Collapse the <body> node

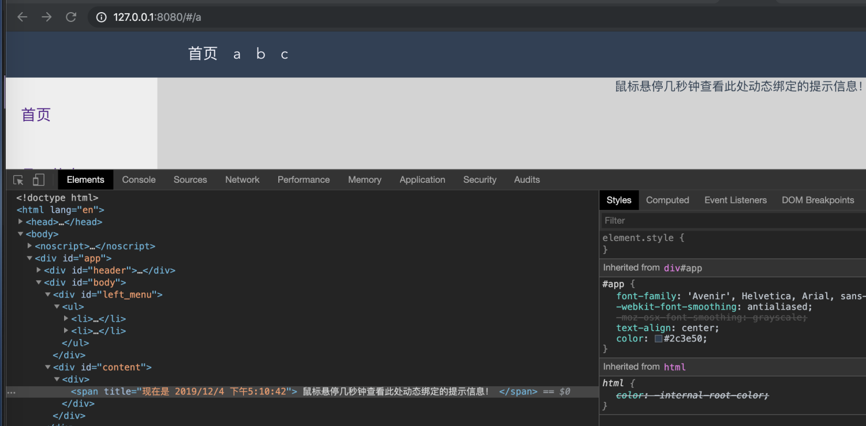pyautogui.click(x=21, y=234)
